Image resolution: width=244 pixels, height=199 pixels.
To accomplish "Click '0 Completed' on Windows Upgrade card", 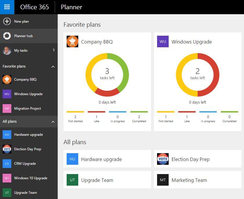I will point(230,119).
